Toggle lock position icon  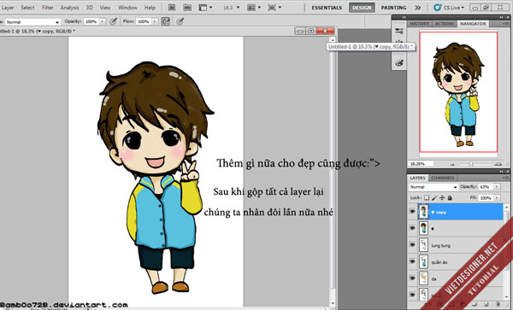click(x=442, y=197)
